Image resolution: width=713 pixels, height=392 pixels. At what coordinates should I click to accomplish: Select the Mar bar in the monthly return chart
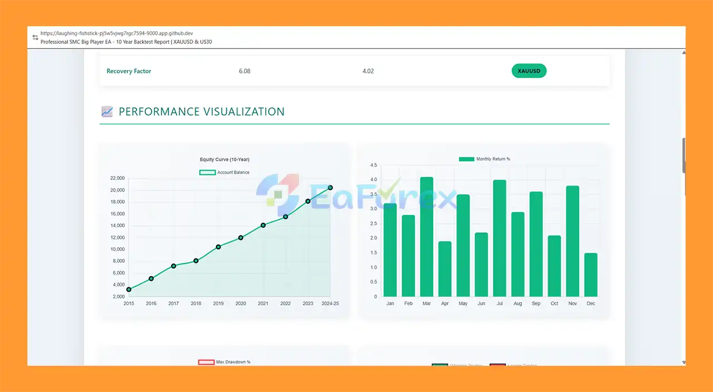click(427, 237)
